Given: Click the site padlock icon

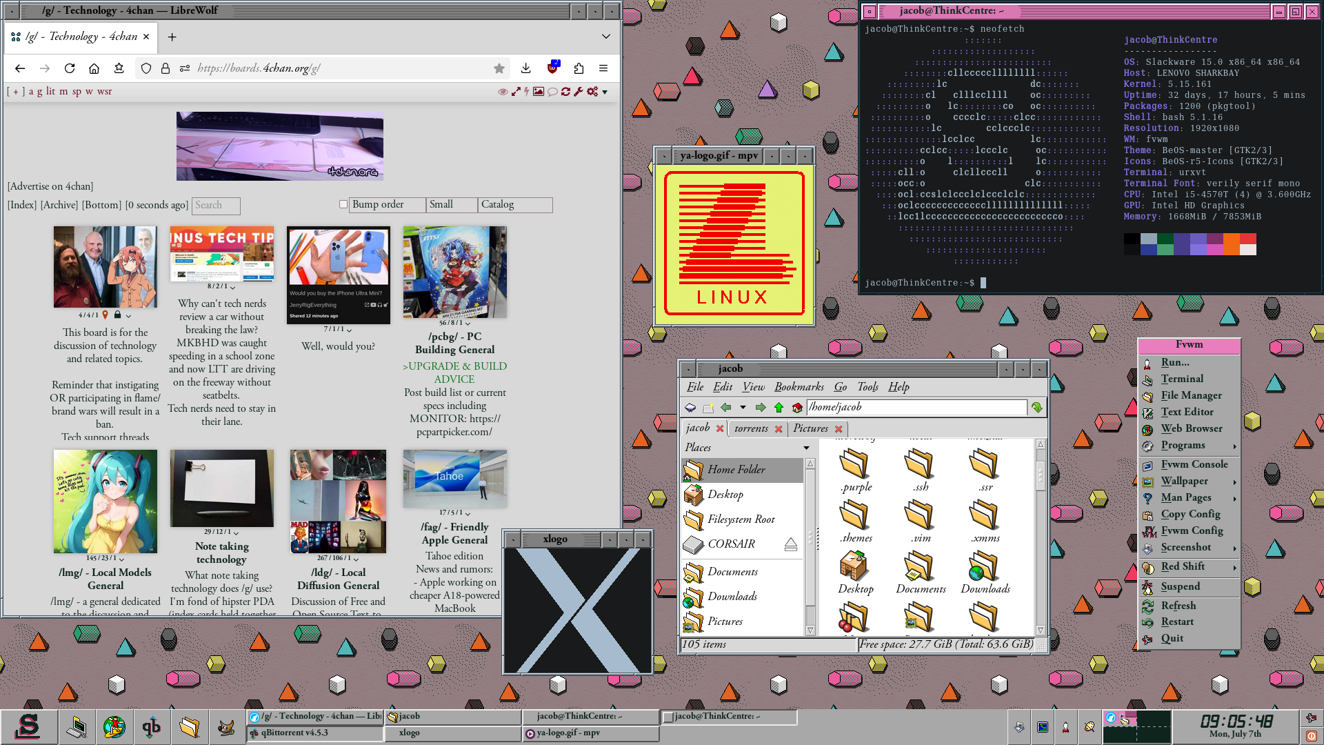Looking at the screenshot, I should (x=165, y=68).
